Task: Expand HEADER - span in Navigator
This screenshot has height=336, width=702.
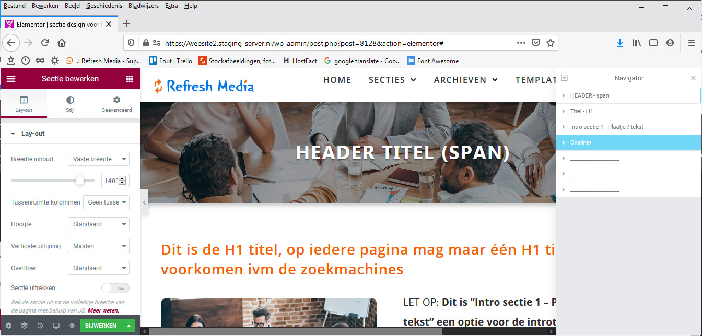Action: 564,96
